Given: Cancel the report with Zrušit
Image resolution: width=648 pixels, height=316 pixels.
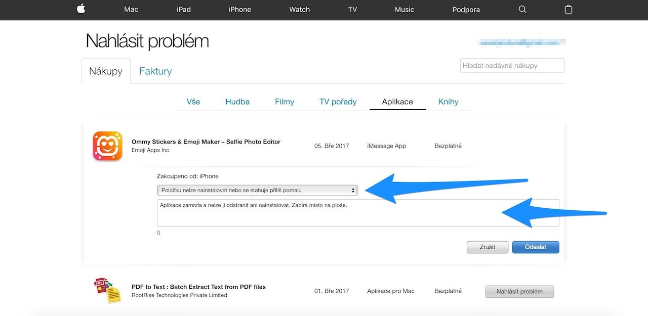Looking at the screenshot, I should coord(488,247).
